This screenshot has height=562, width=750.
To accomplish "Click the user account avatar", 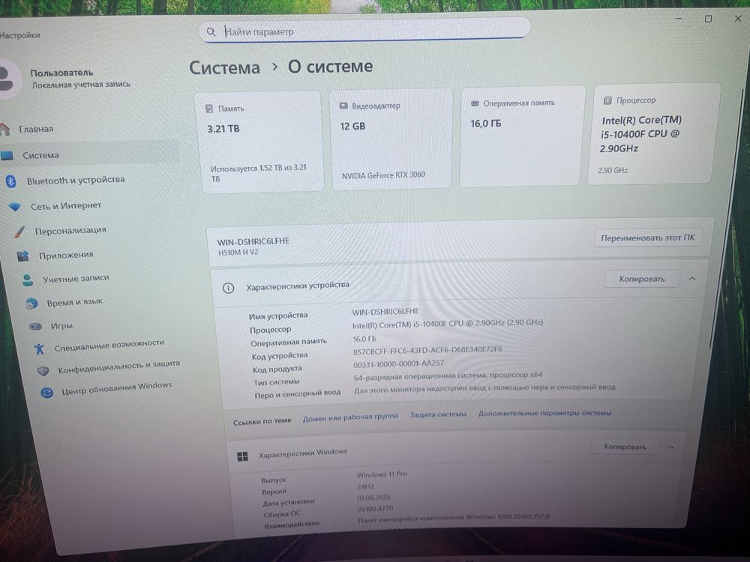I will click(x=7, y=79).
